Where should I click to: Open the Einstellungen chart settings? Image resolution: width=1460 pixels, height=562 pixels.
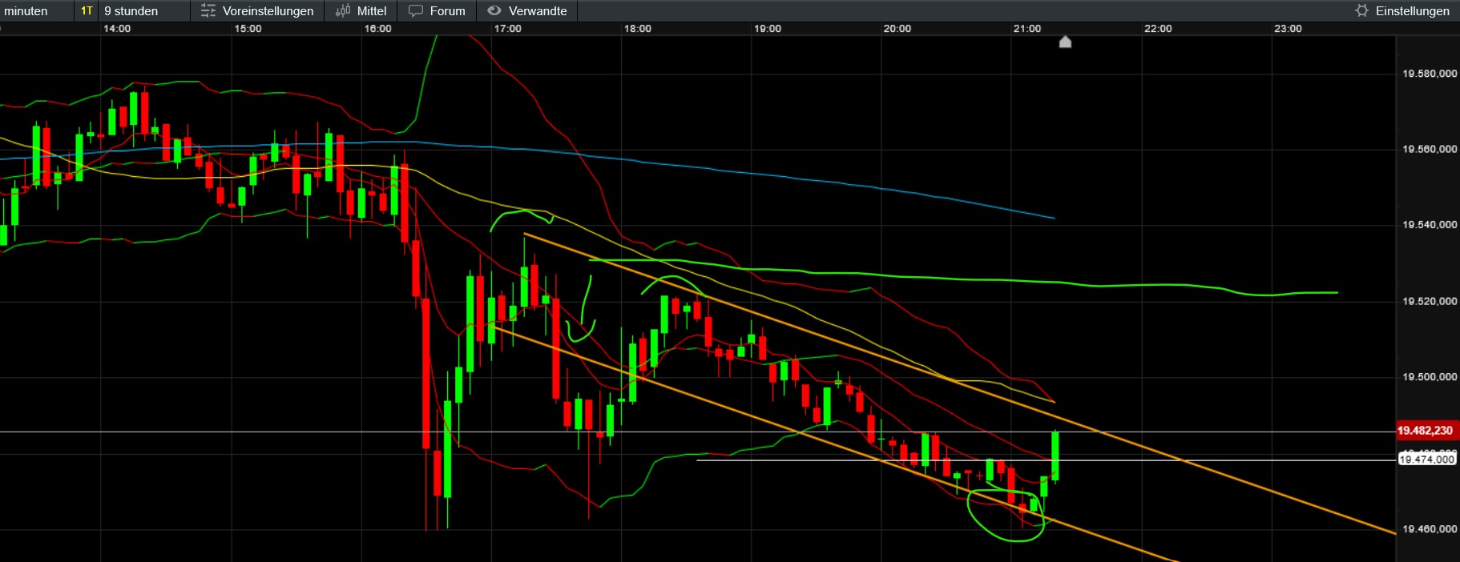click(x=1402, y=10)
